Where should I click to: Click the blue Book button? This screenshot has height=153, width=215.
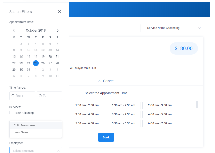tap(106, 137)
